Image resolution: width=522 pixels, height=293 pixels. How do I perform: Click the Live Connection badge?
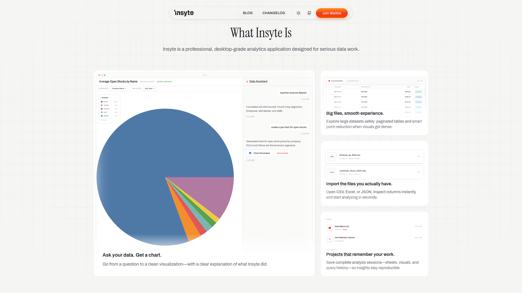click(x=336, y=81)
